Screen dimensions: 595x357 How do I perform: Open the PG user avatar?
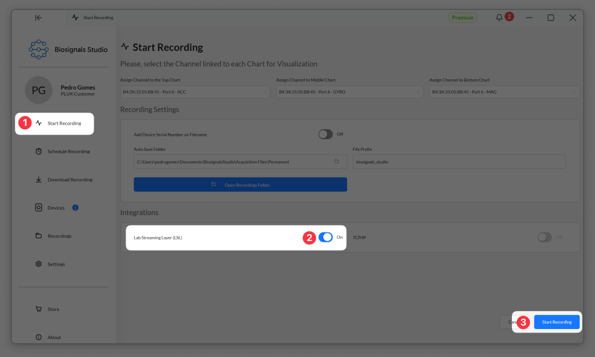[x=39, y=90]
